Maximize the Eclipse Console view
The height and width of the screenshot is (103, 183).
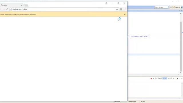tap(182, 78)
